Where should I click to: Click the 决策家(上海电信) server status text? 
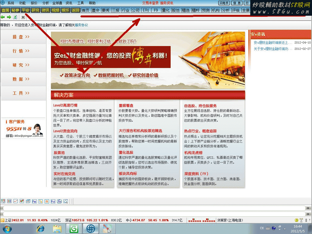click(x=230, y=220)
